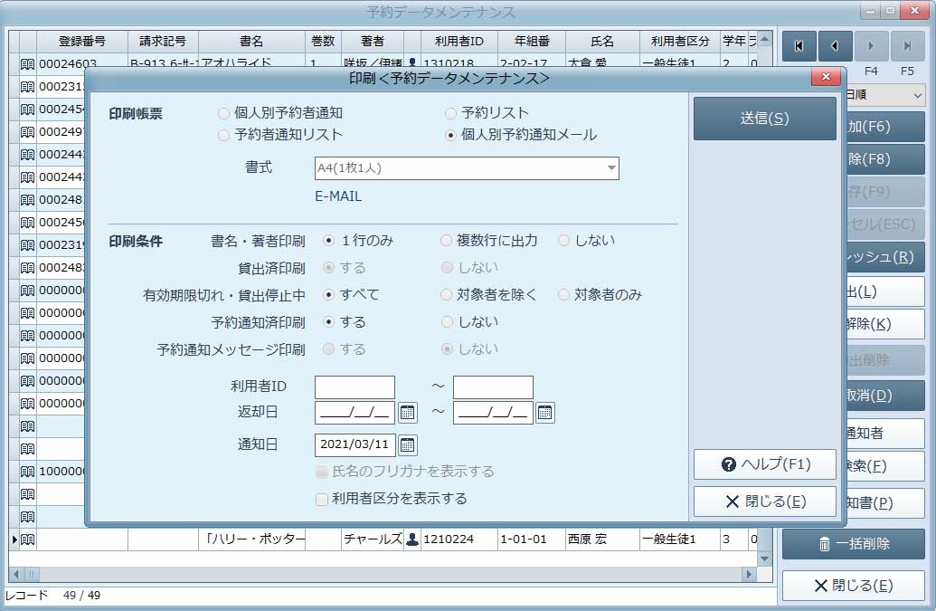The width and height of the screenshot is (936, 611).
Task: Focus the 利用者ID end input field
Action: (x=493, y=387)
